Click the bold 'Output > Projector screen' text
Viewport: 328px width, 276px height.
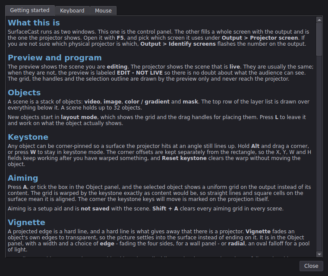pyautogui.click(x=260, y=38)
